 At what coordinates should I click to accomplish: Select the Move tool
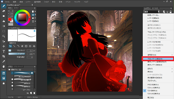(x=4, y=46)
